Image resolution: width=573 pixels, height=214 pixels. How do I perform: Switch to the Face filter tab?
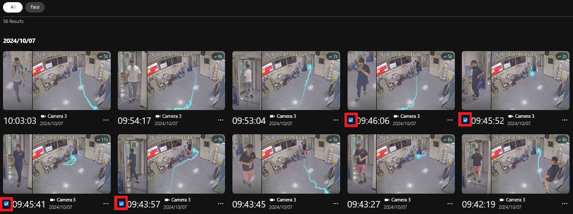pyautogui.click(x=35, y=7)
